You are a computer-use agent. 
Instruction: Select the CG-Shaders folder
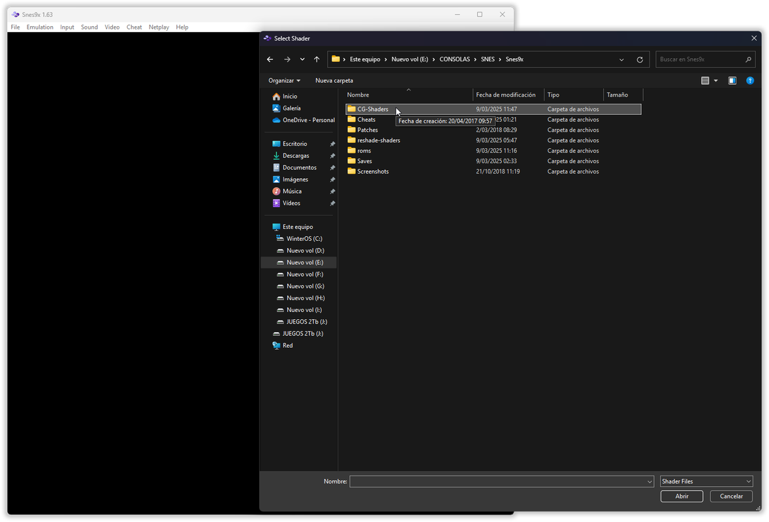click(x=494, y=110)
